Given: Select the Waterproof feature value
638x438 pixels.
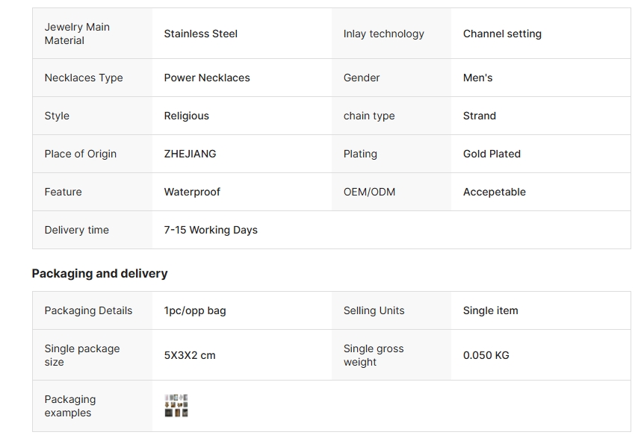Looking at the screenshot, I should click(x=192, y=192).
